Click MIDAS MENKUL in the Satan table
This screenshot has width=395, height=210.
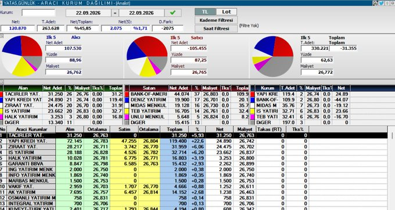coord(148,106)
